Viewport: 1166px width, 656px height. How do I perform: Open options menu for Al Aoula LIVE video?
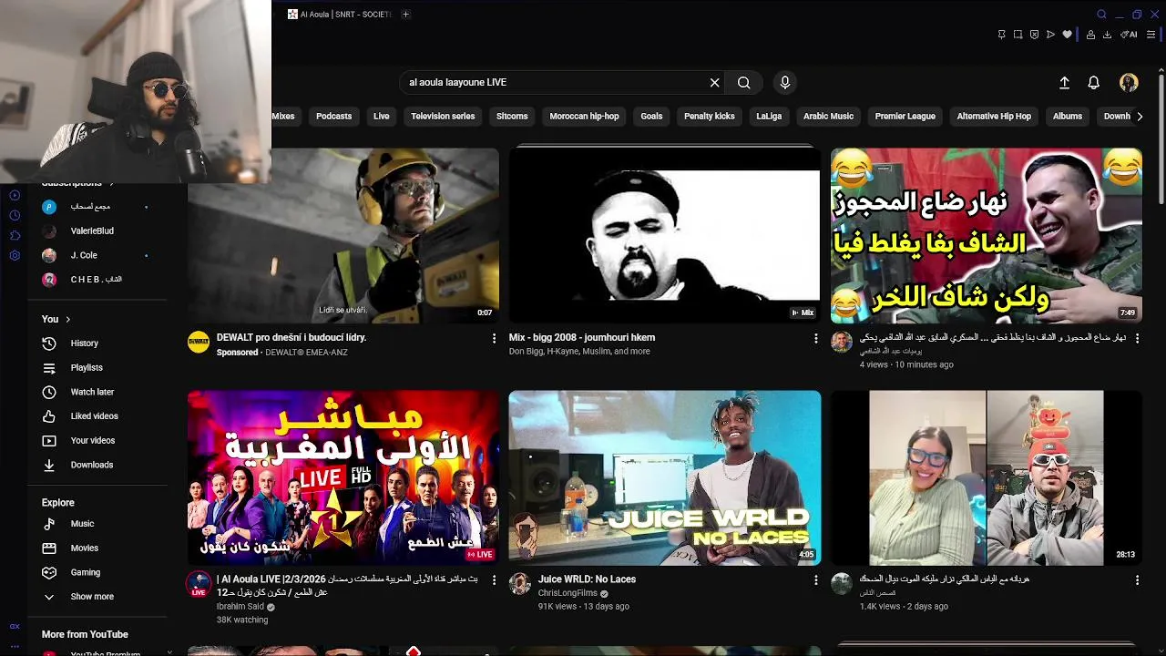pyautogui.click(x=495, y=579)
